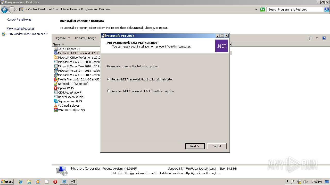Screen dimensions: 330x185
Task: Click the Visual C++ 2008 Redistributable icon
Action: click(55, 62)
